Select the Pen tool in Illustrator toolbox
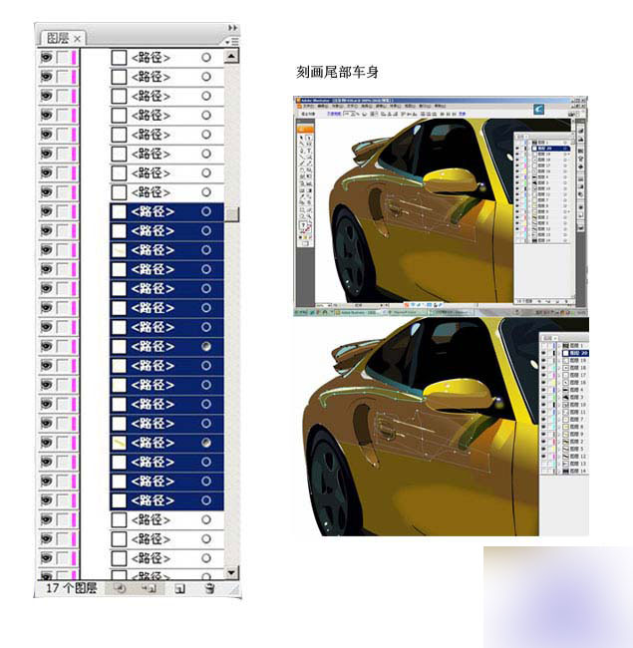This screenshot has width=633, height=648. click(301, 151)
